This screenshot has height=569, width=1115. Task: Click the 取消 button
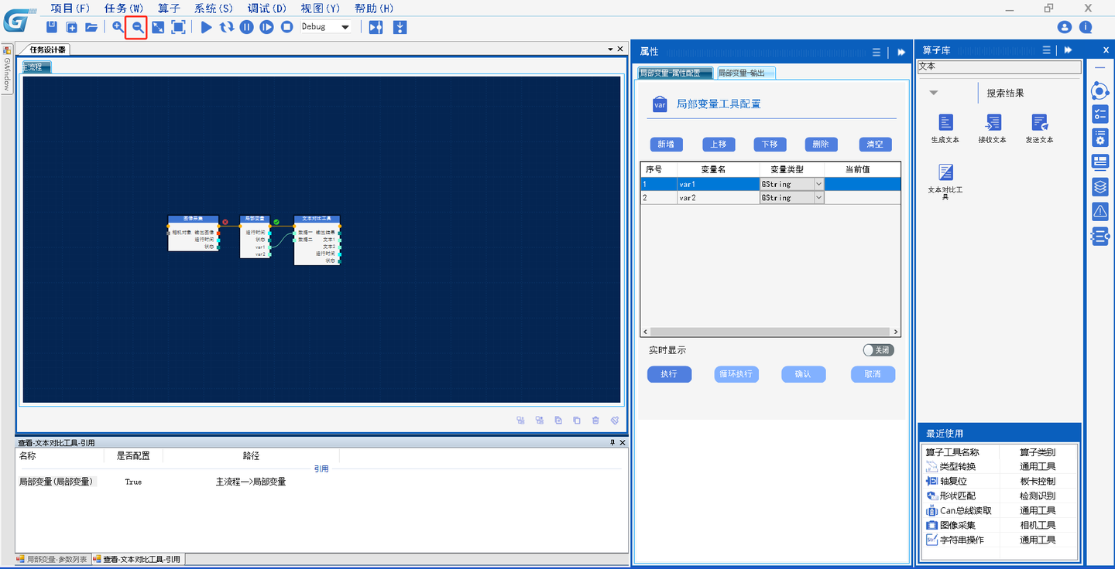[873, 374]
